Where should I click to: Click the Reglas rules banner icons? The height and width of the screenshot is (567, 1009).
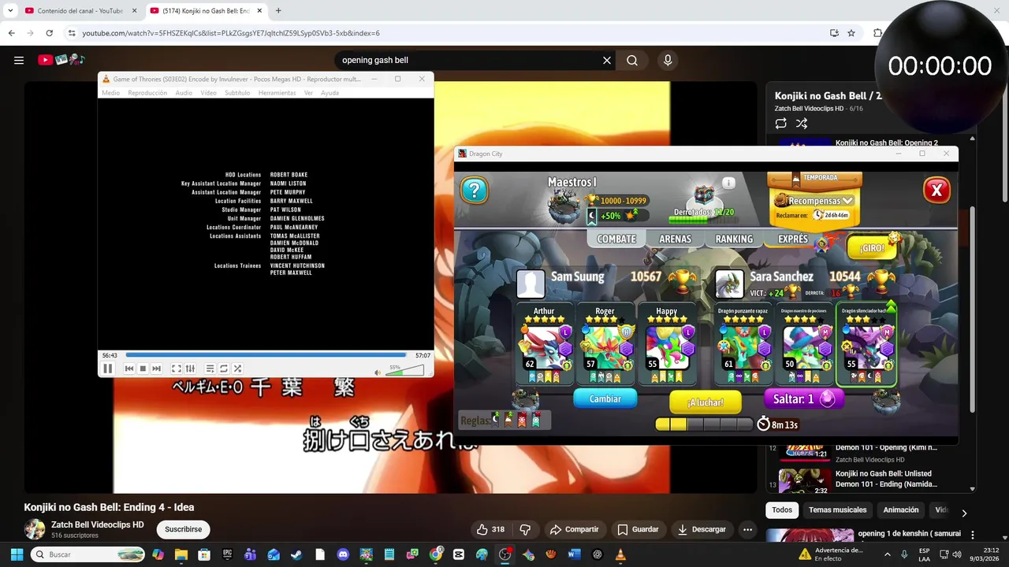point(504,420)
